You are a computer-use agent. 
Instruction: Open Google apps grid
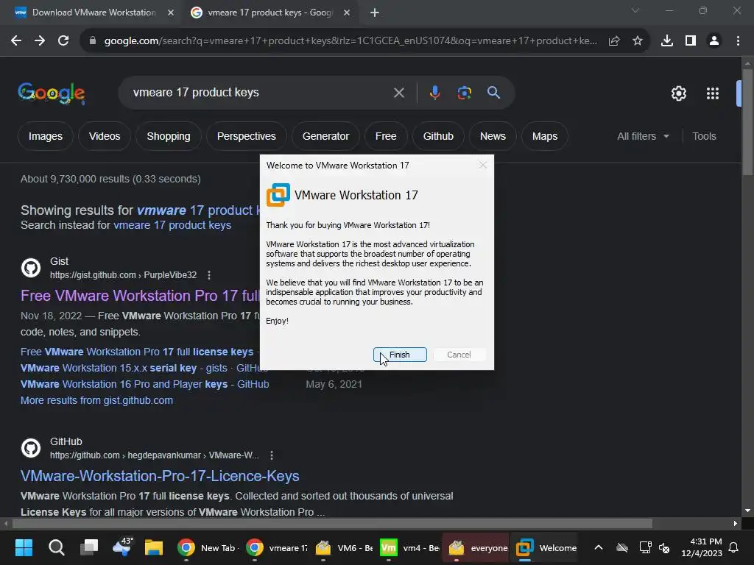[x=713, y=93]
